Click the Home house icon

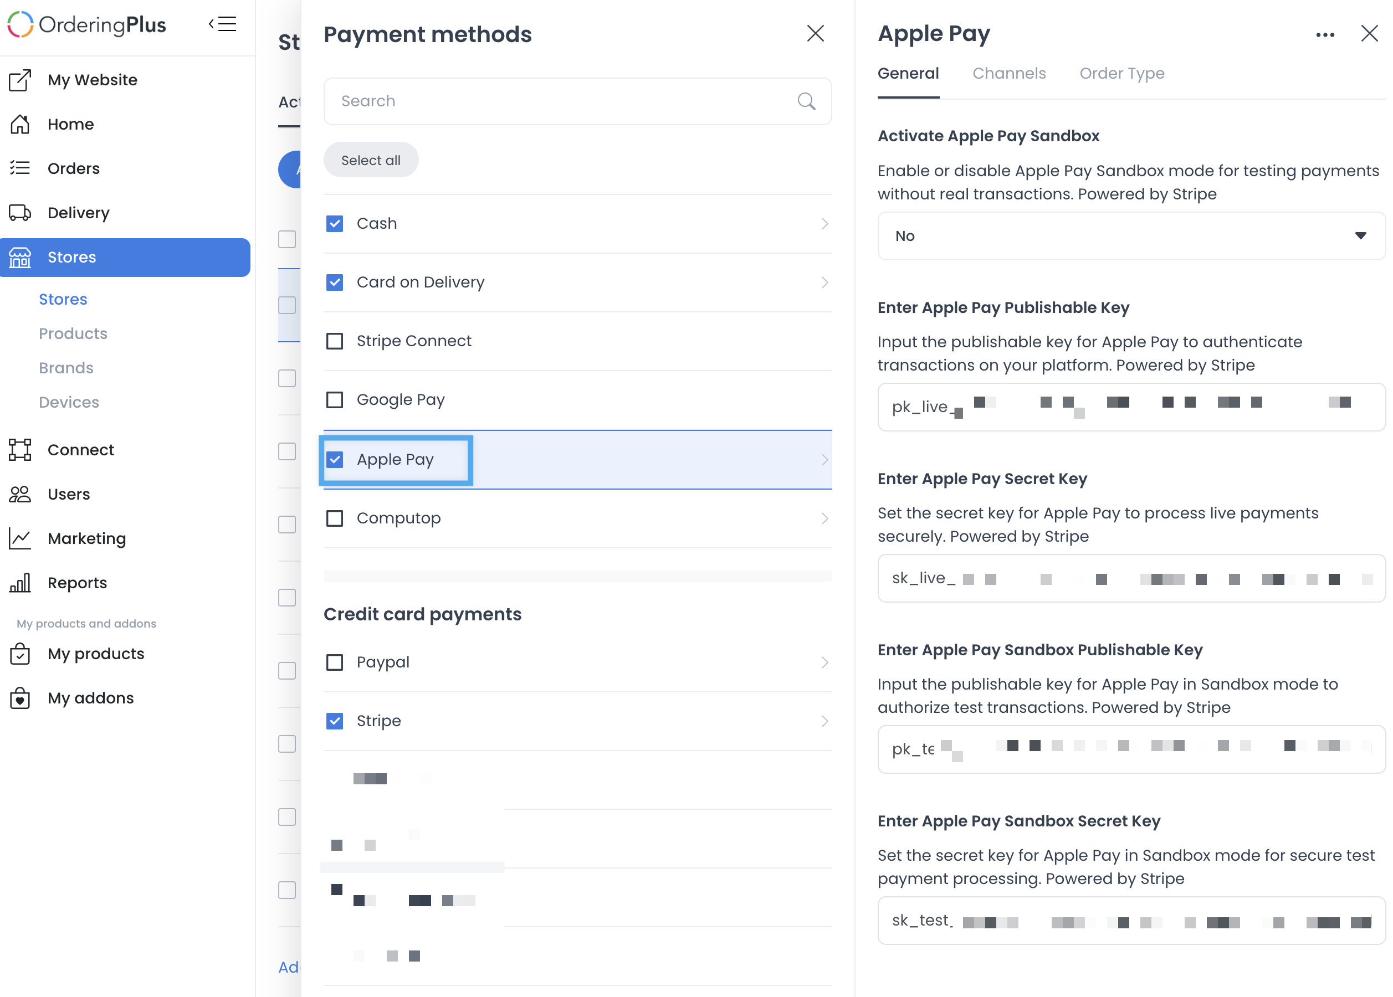21,124
